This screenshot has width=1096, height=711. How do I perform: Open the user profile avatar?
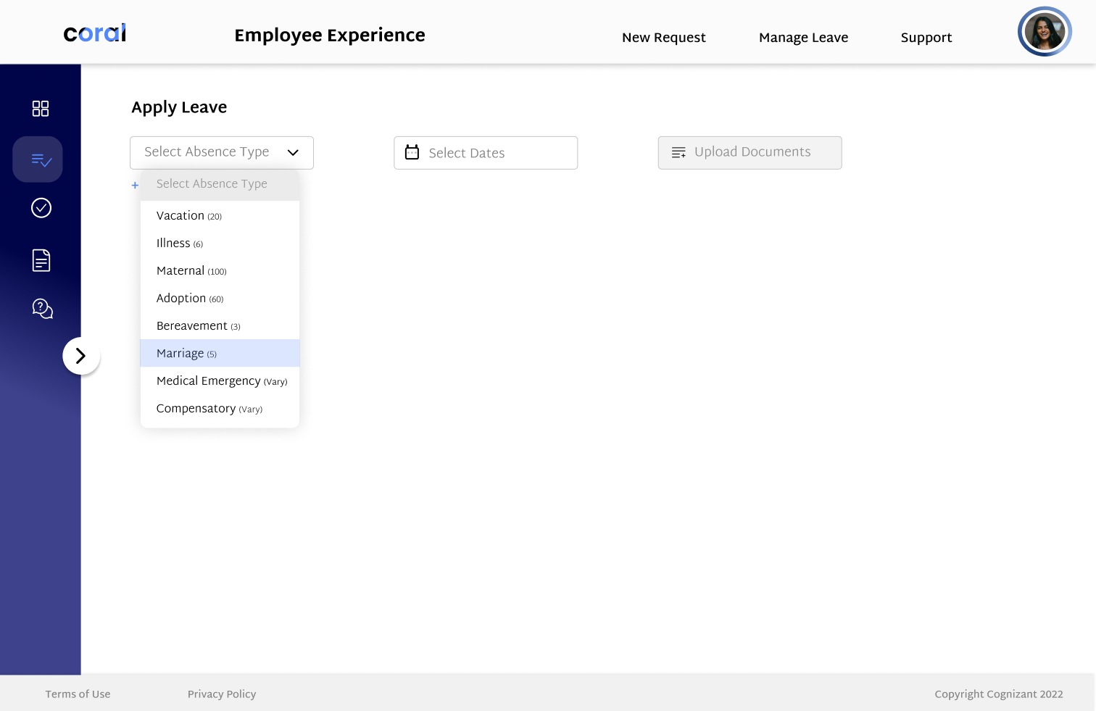[1045, 32]
